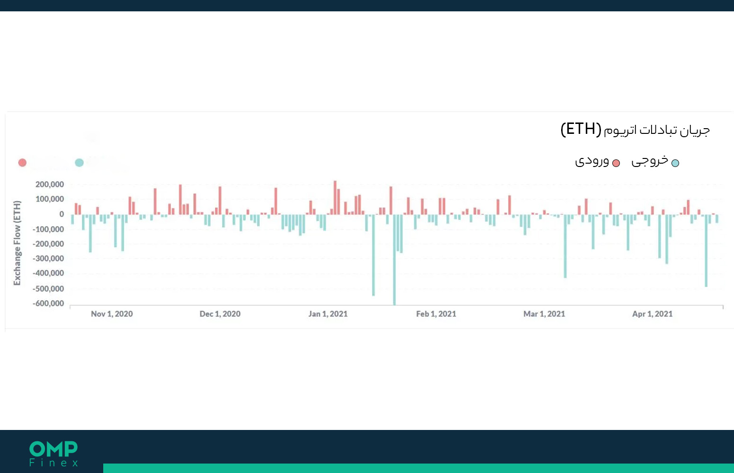Click the Exchange Flow (ETH) axis title
The image size is (734, 473).
(17, 243)
